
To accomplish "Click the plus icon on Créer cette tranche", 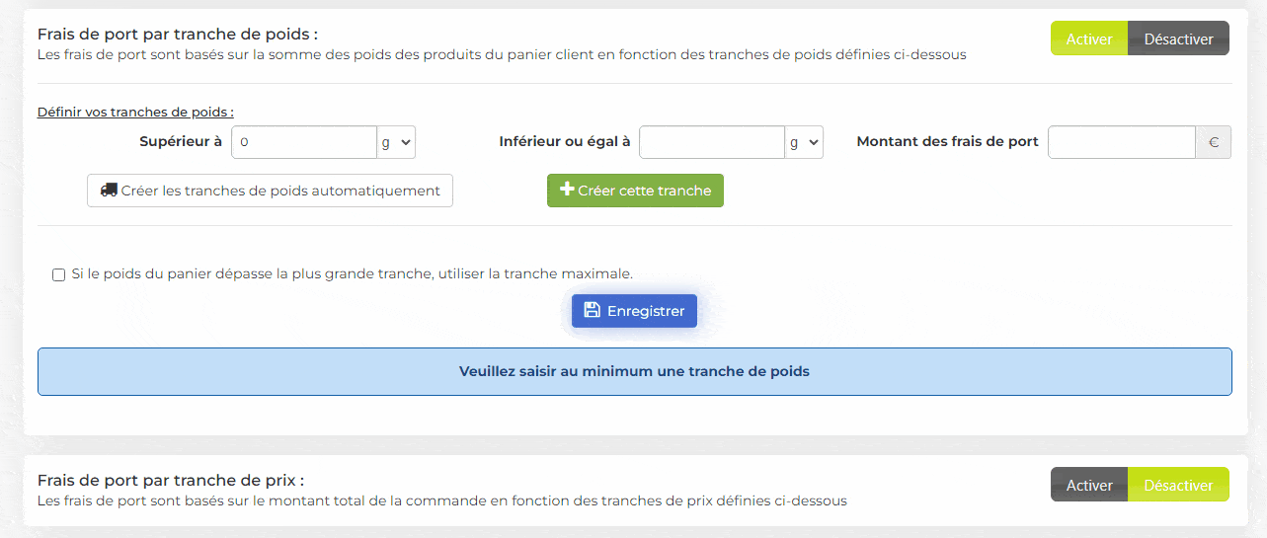I will [567, 190].
